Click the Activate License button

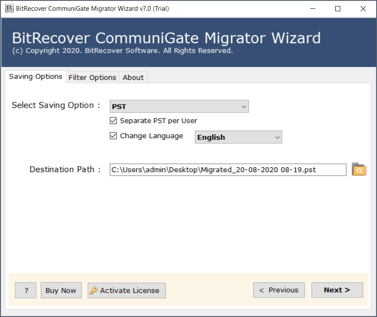(x=127, y=290)
